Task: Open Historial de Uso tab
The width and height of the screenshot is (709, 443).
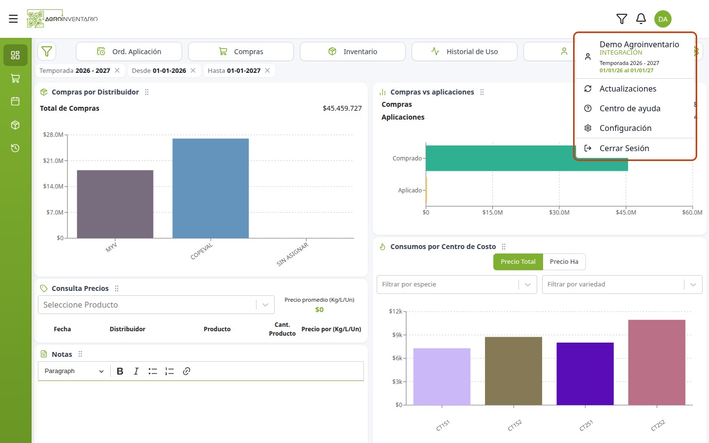Action: (464, 51)
